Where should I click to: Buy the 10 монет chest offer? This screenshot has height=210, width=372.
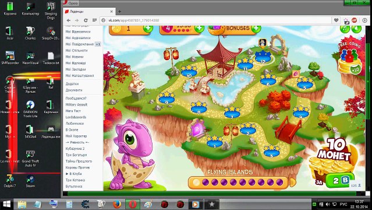(334, 163)
